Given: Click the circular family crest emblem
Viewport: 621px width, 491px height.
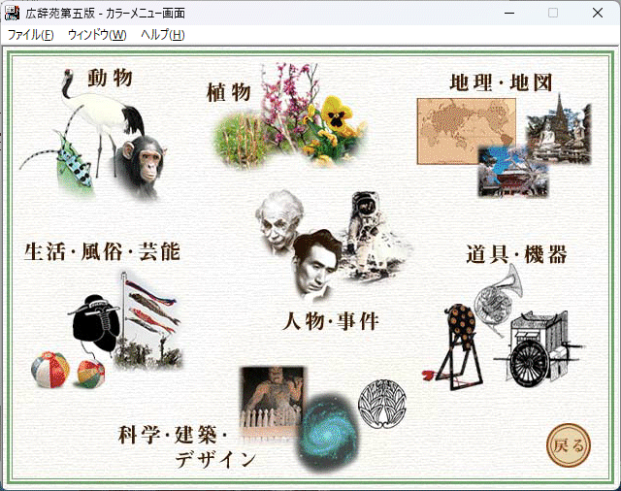Looking at the screenshot, I should (x=382, y=404).
